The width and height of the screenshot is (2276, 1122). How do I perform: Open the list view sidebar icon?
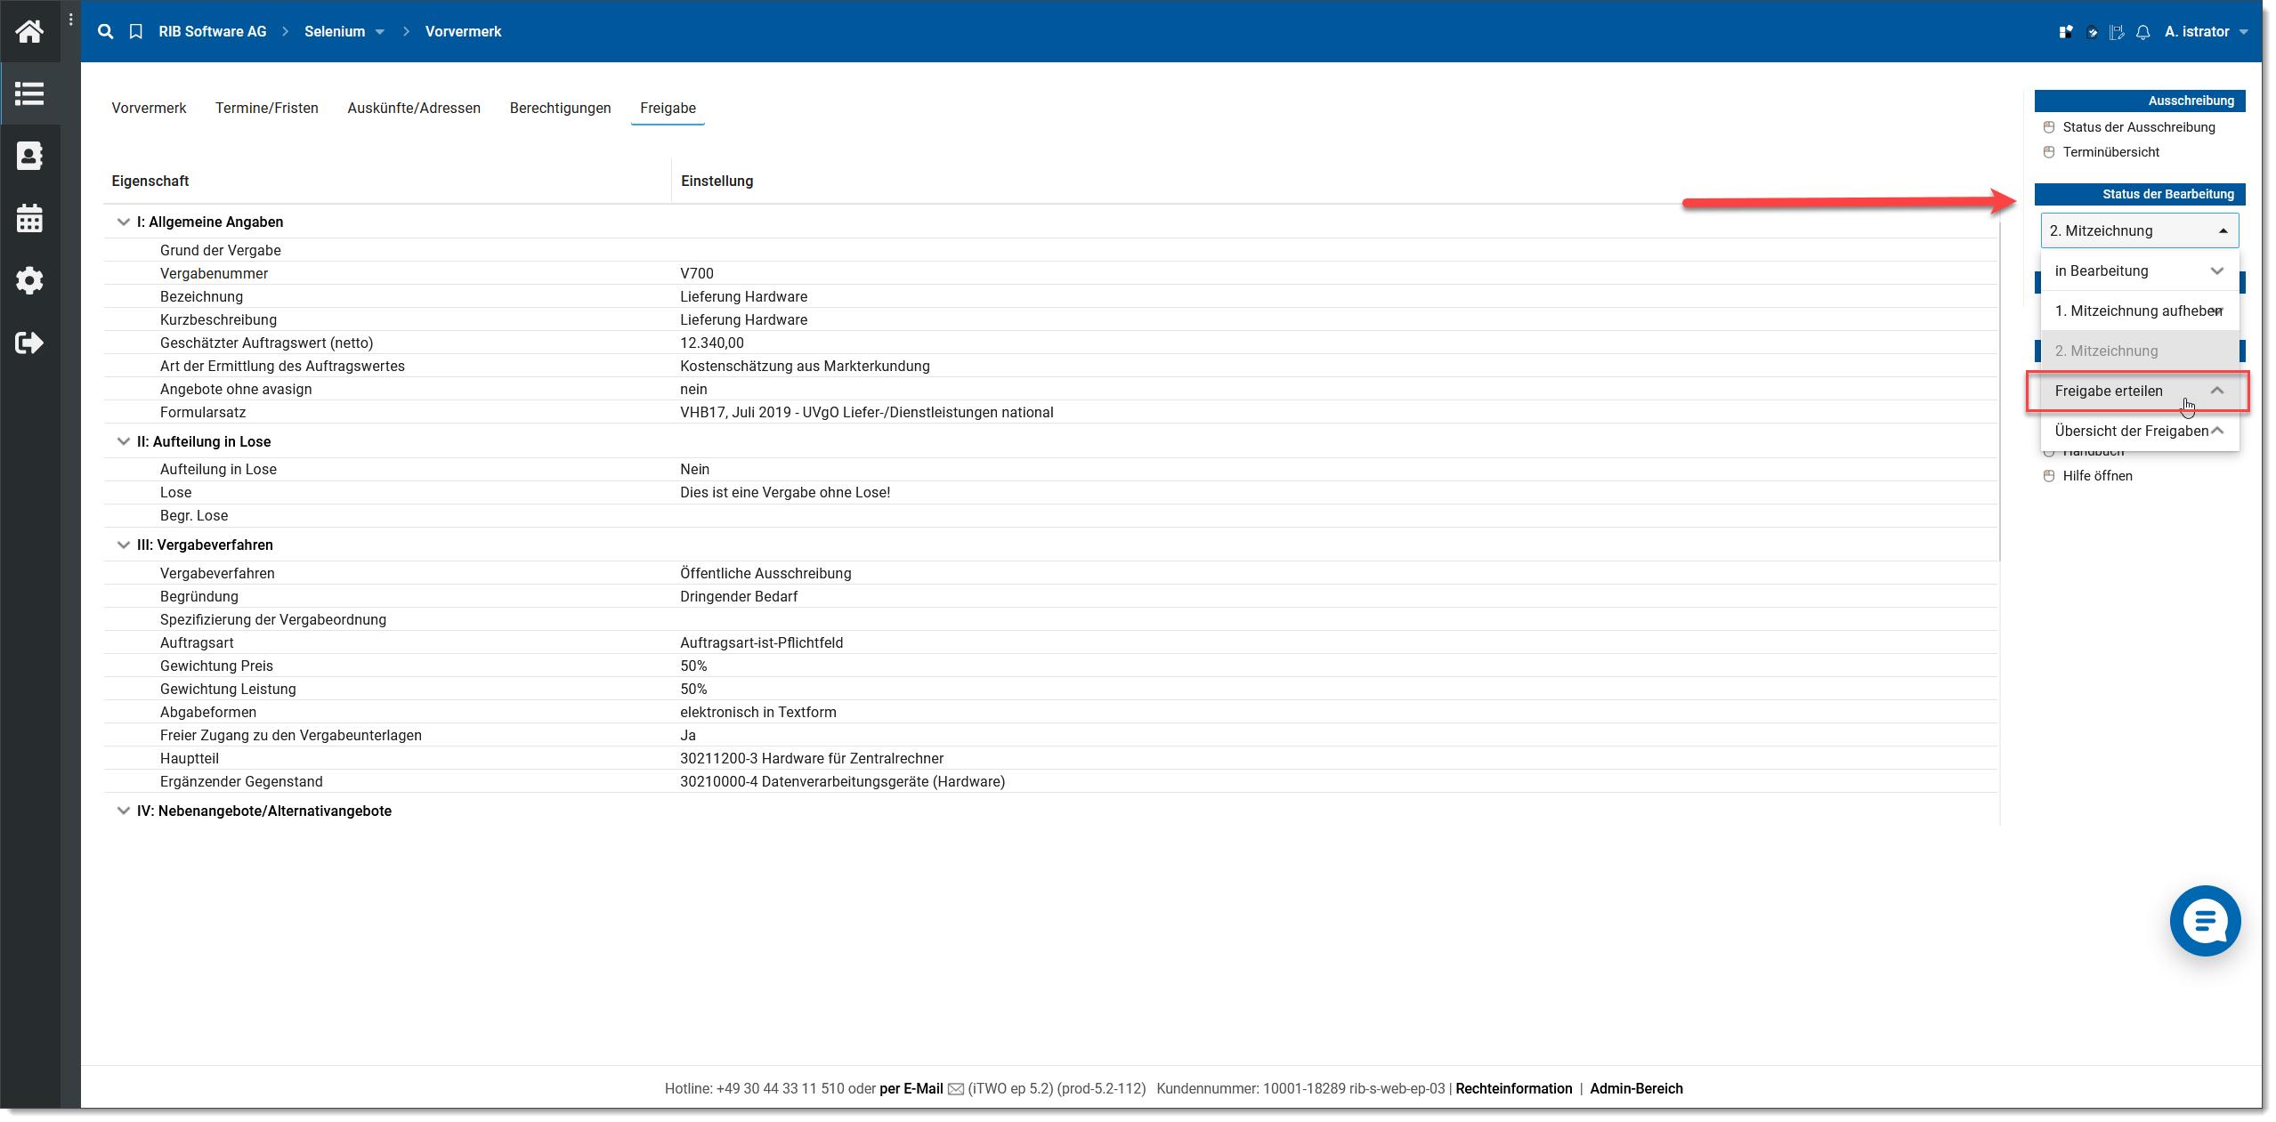pos(29,93)
